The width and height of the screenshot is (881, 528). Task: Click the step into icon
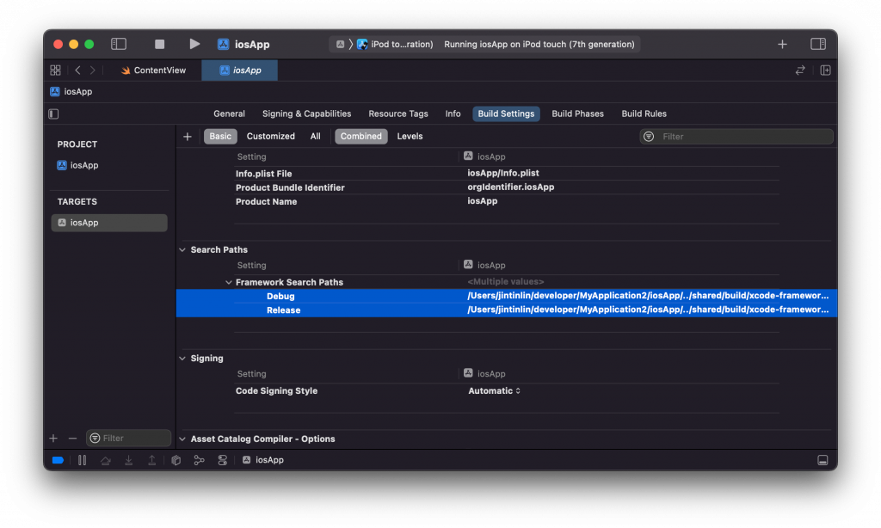[129, 460]
